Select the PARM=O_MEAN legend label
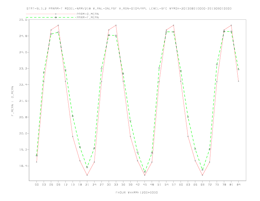 88,14
